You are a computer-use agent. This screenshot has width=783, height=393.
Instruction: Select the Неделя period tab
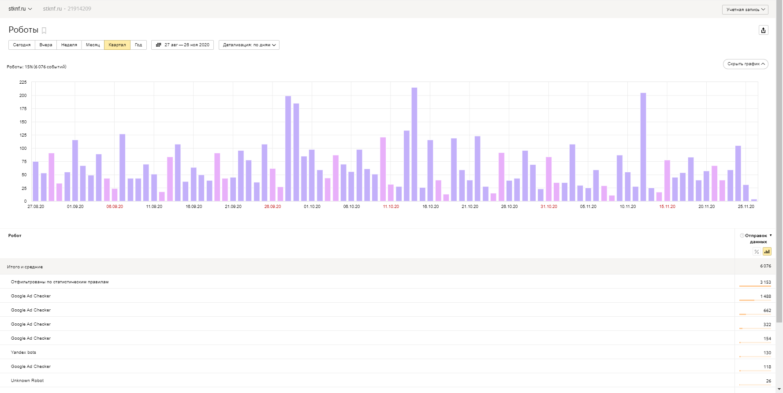tap(69, 45)
